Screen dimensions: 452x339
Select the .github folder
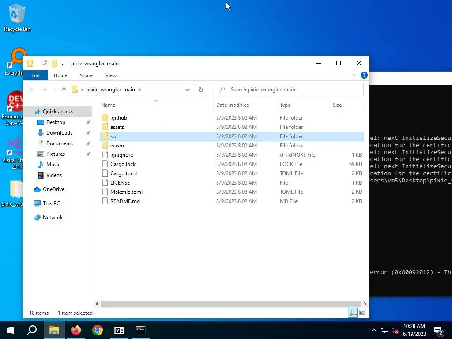[x=232, y=117]
